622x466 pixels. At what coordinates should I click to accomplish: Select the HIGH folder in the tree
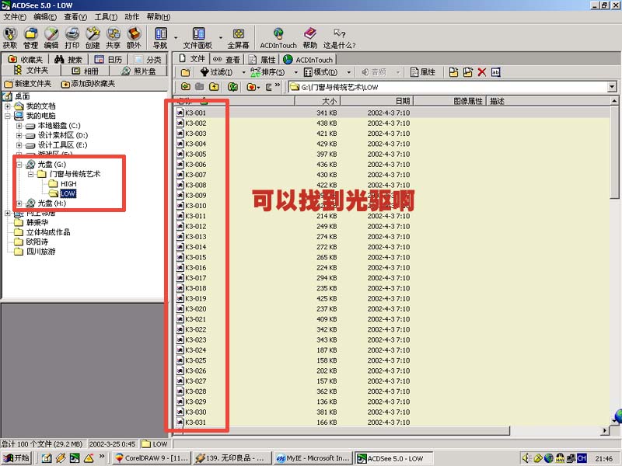click(x=68, y=184)
